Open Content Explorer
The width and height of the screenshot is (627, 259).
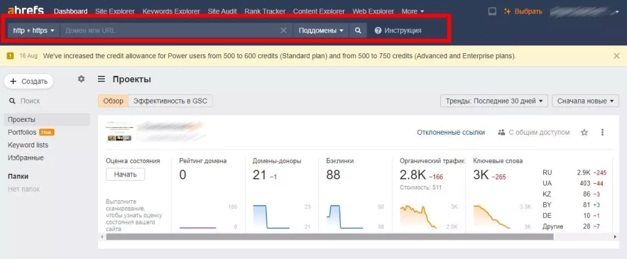point(318,11)
